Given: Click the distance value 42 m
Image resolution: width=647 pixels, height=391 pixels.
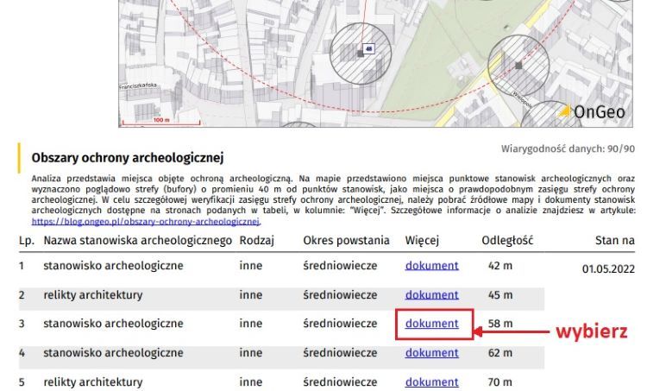Looking at the screenshot, I should 500,266.
